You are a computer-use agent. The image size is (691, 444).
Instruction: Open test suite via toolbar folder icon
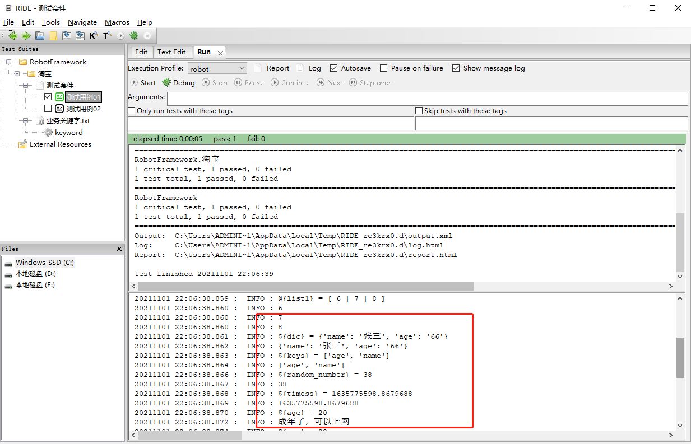pyautogui.click(x=40, y=36)
